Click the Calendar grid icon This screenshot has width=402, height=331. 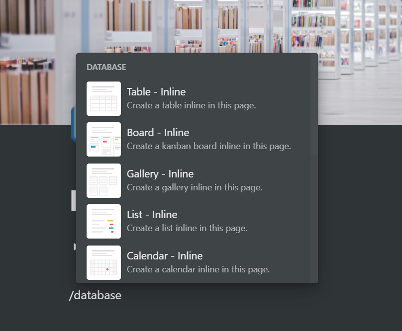click(x=103, y=262)
